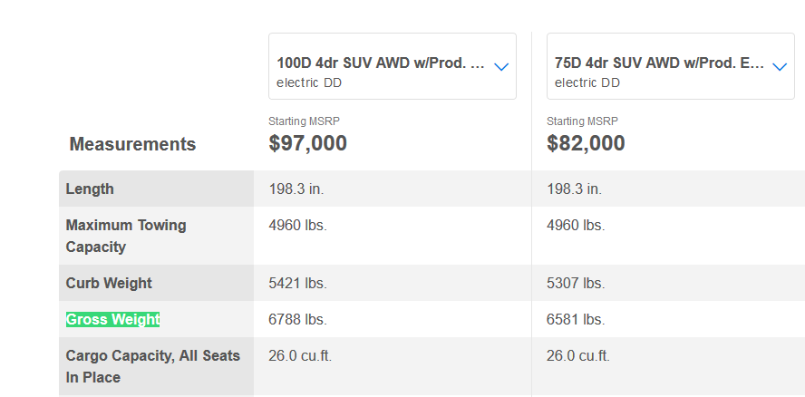Click the highlighted Gross Weight label
The width and height of the screenshot is (805, 397).
(113, 319)
